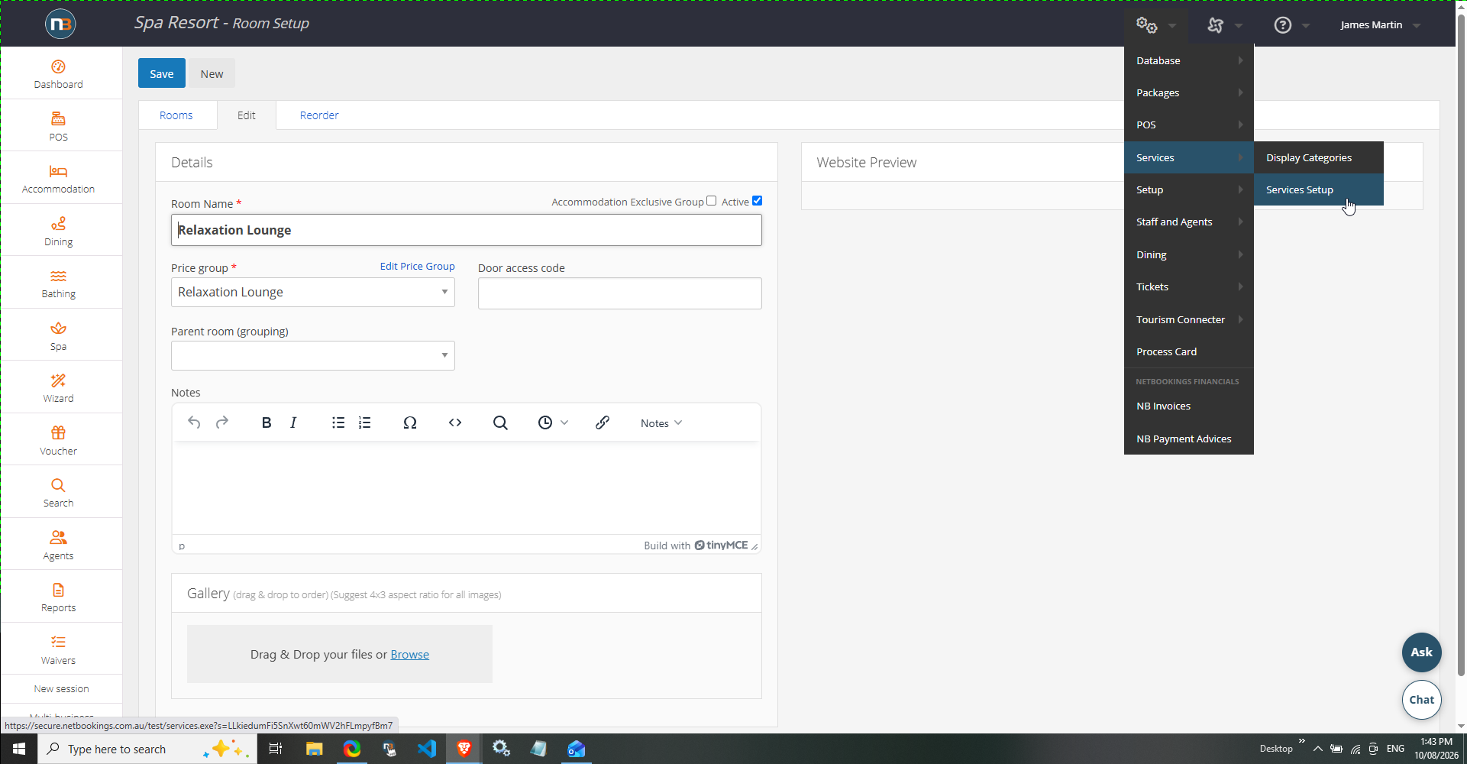Open the settings gears menu in header
The width and height of the screenshot is (1467, 764).
[x=1147, y=25]
